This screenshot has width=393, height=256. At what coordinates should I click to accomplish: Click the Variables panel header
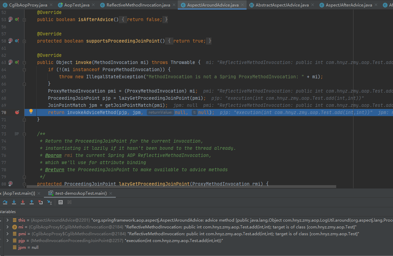tap(8, 212)
